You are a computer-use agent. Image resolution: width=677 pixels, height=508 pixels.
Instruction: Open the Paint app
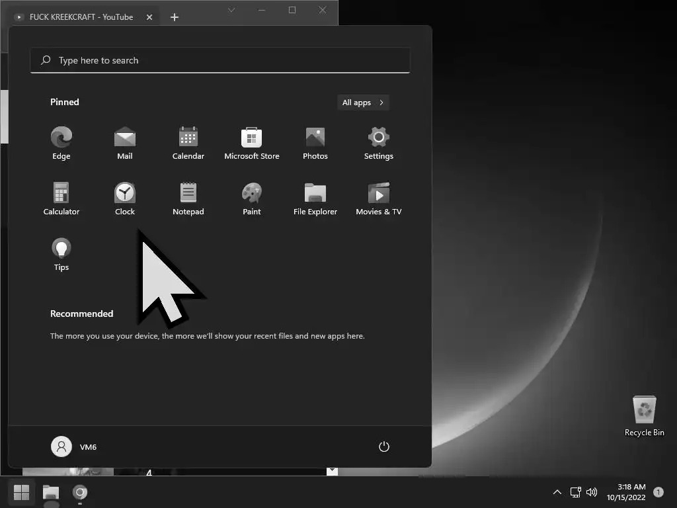[252, 198]
